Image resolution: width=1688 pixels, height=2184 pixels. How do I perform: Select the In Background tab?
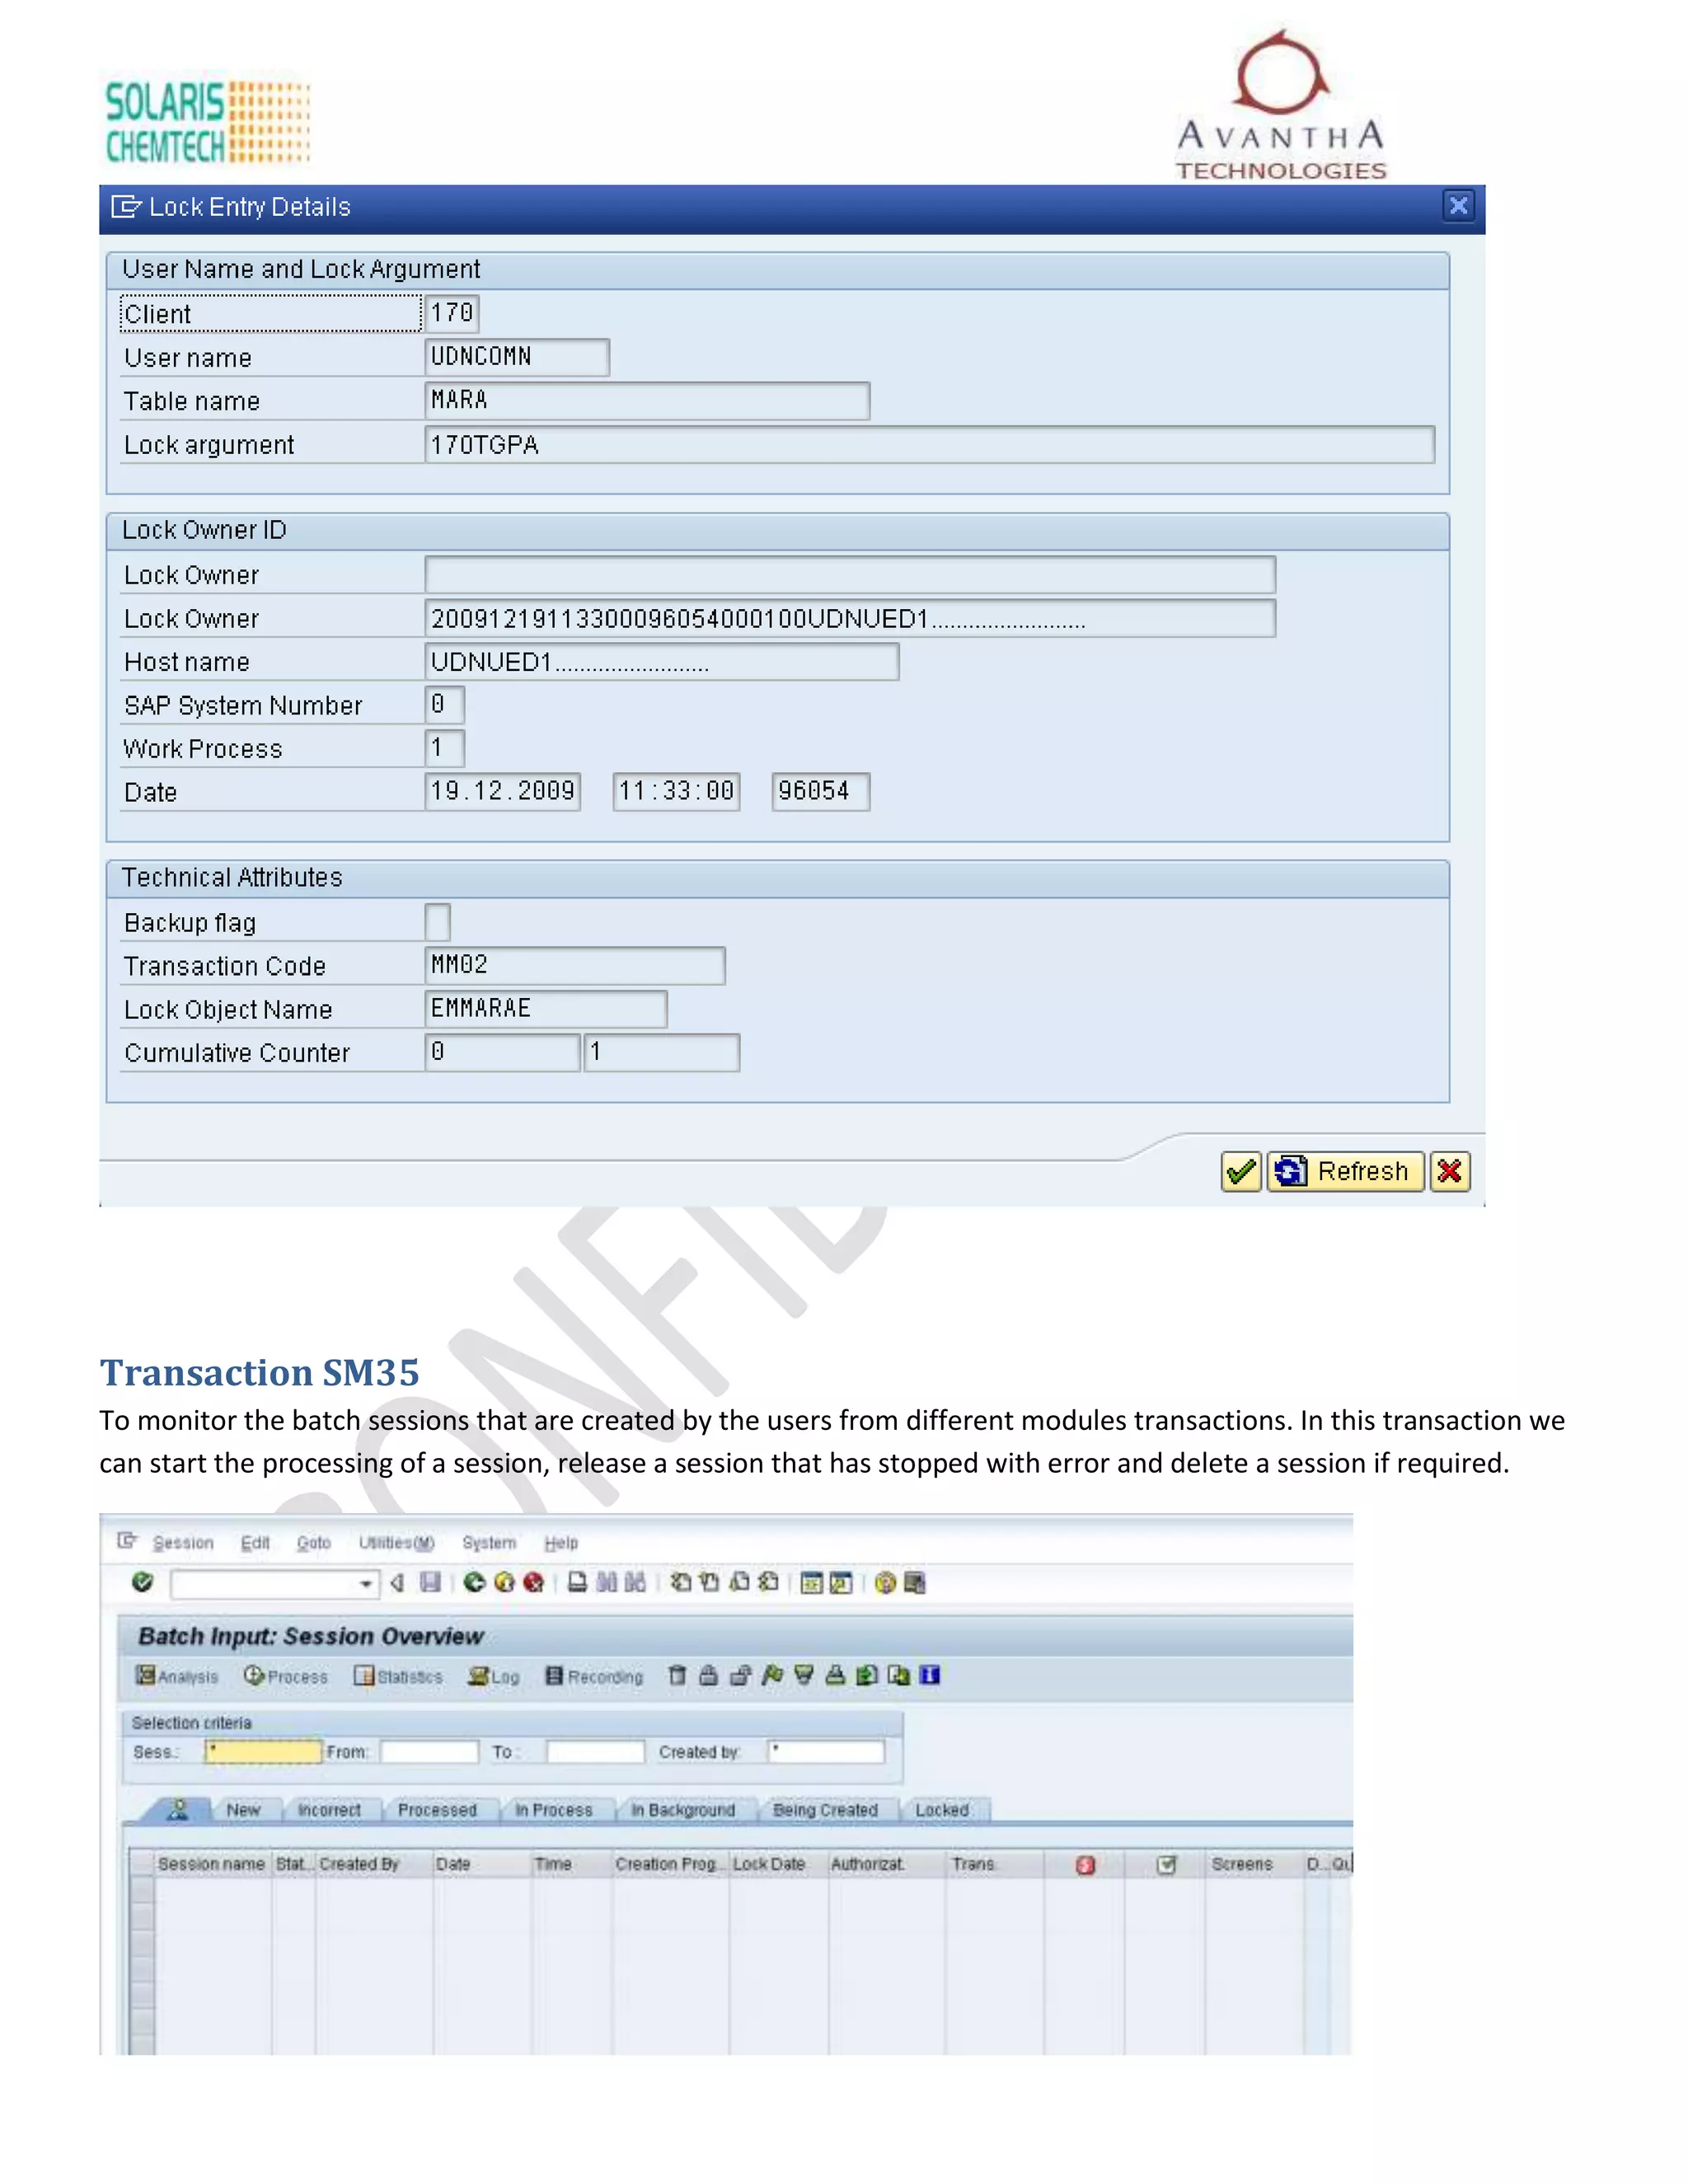tap(683, 1810)
